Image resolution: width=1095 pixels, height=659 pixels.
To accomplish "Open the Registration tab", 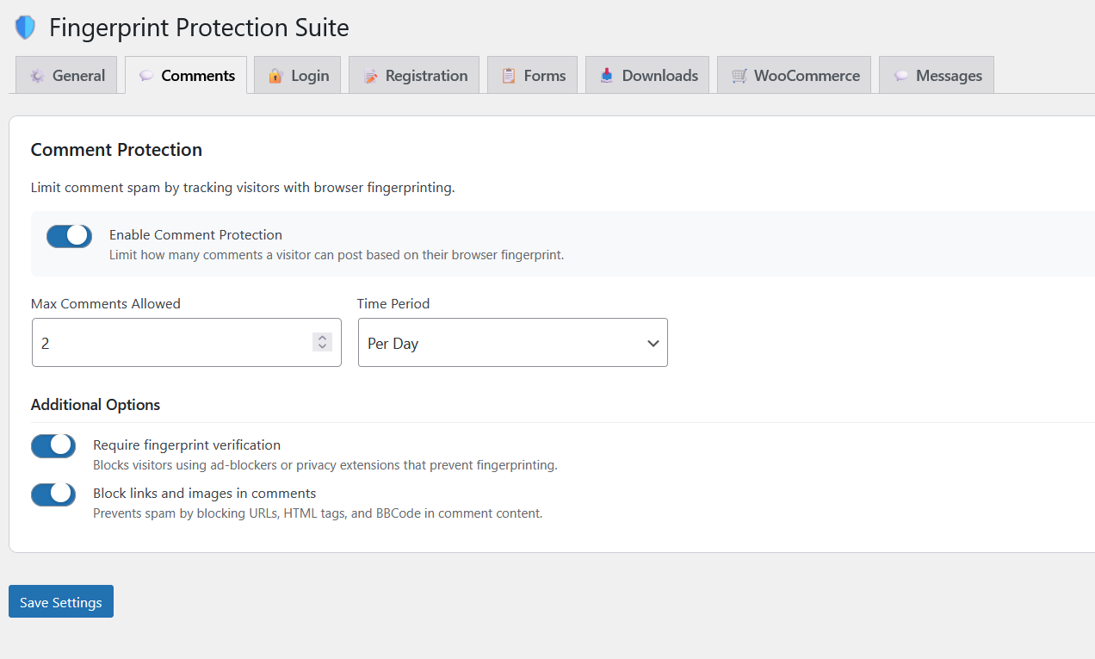I will click(x=414, y=75).
